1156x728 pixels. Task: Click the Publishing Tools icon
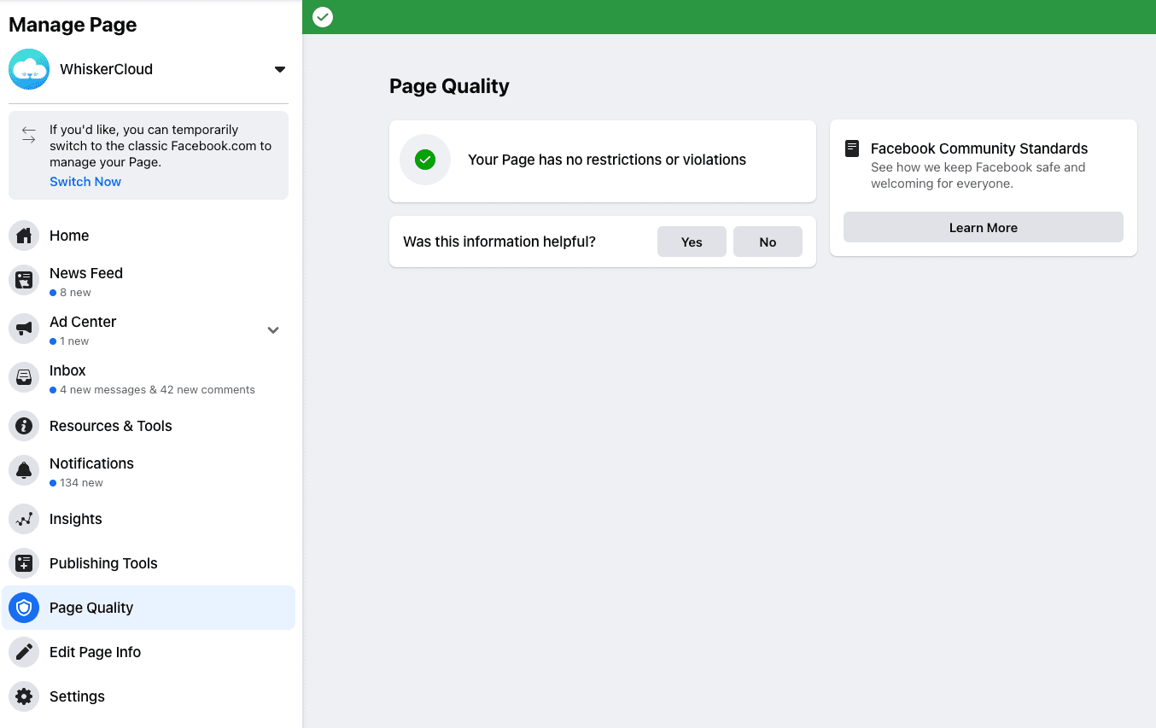click(x=24, y=563)
